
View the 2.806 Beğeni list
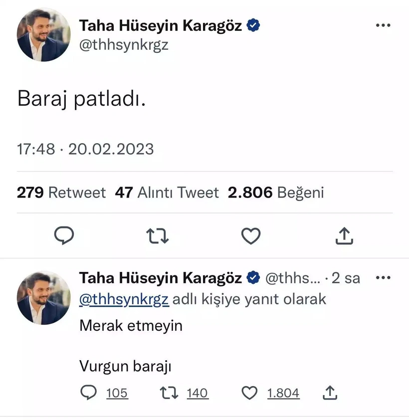(x=276, y=193)
